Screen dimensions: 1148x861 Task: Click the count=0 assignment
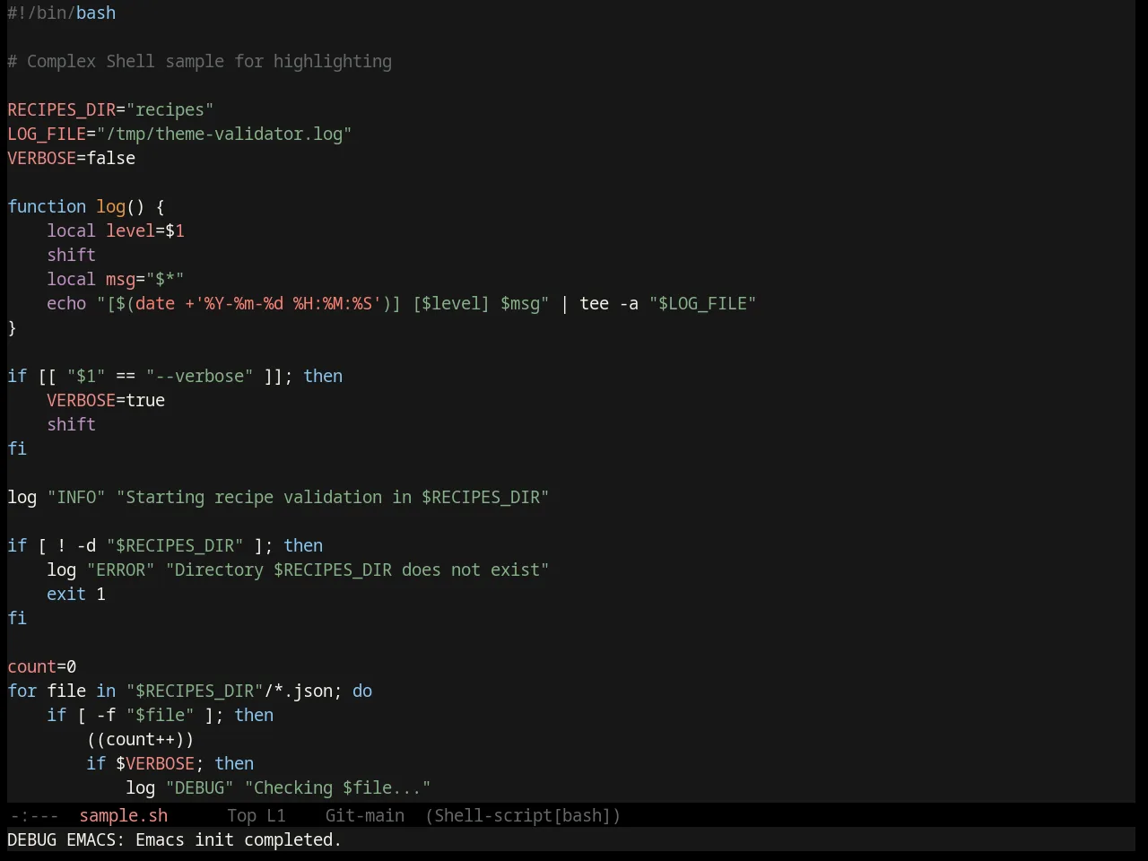pyautogui.click(x=42, y=666)
